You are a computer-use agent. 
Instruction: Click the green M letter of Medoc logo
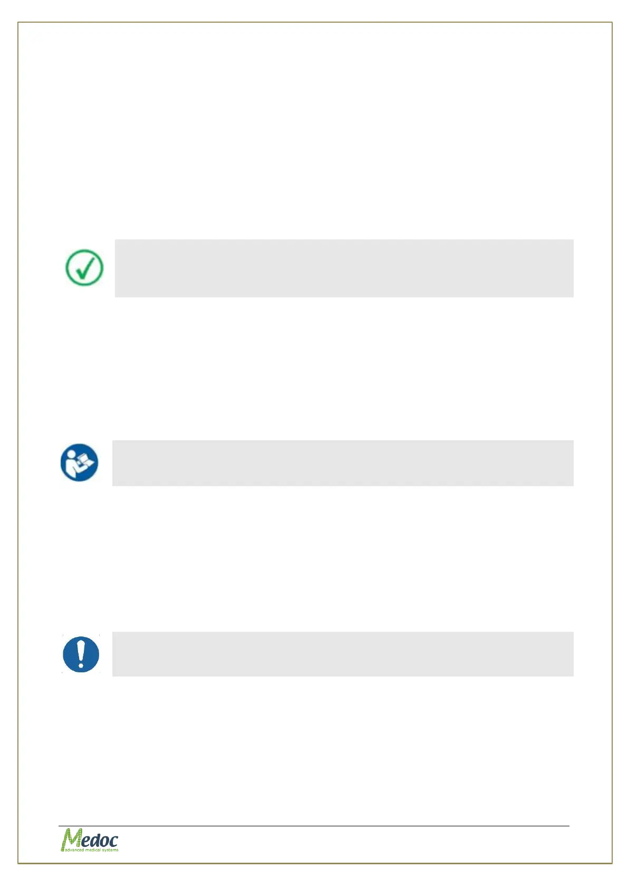click(x=71, y=838)
